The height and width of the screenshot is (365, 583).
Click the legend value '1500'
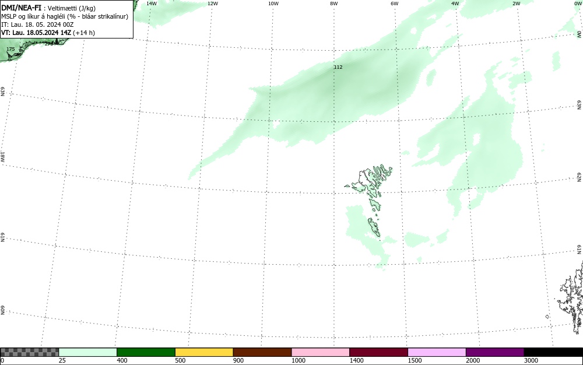click(415, 360)
